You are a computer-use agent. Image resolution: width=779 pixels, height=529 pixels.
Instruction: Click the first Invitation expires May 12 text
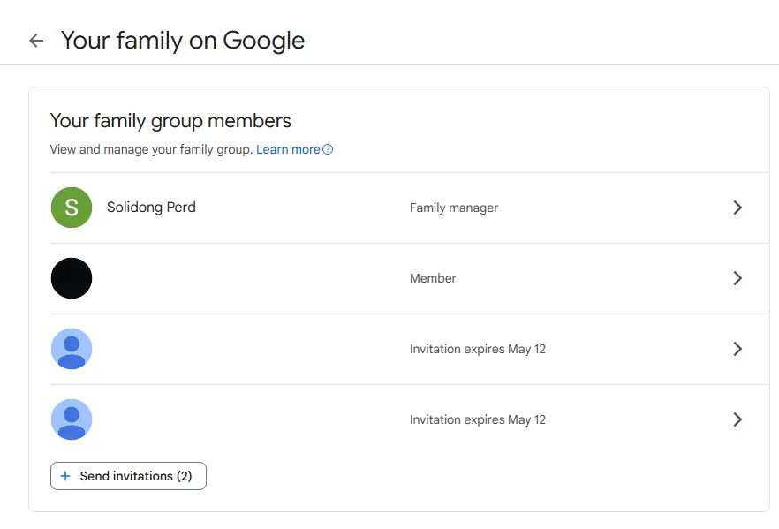478,349
